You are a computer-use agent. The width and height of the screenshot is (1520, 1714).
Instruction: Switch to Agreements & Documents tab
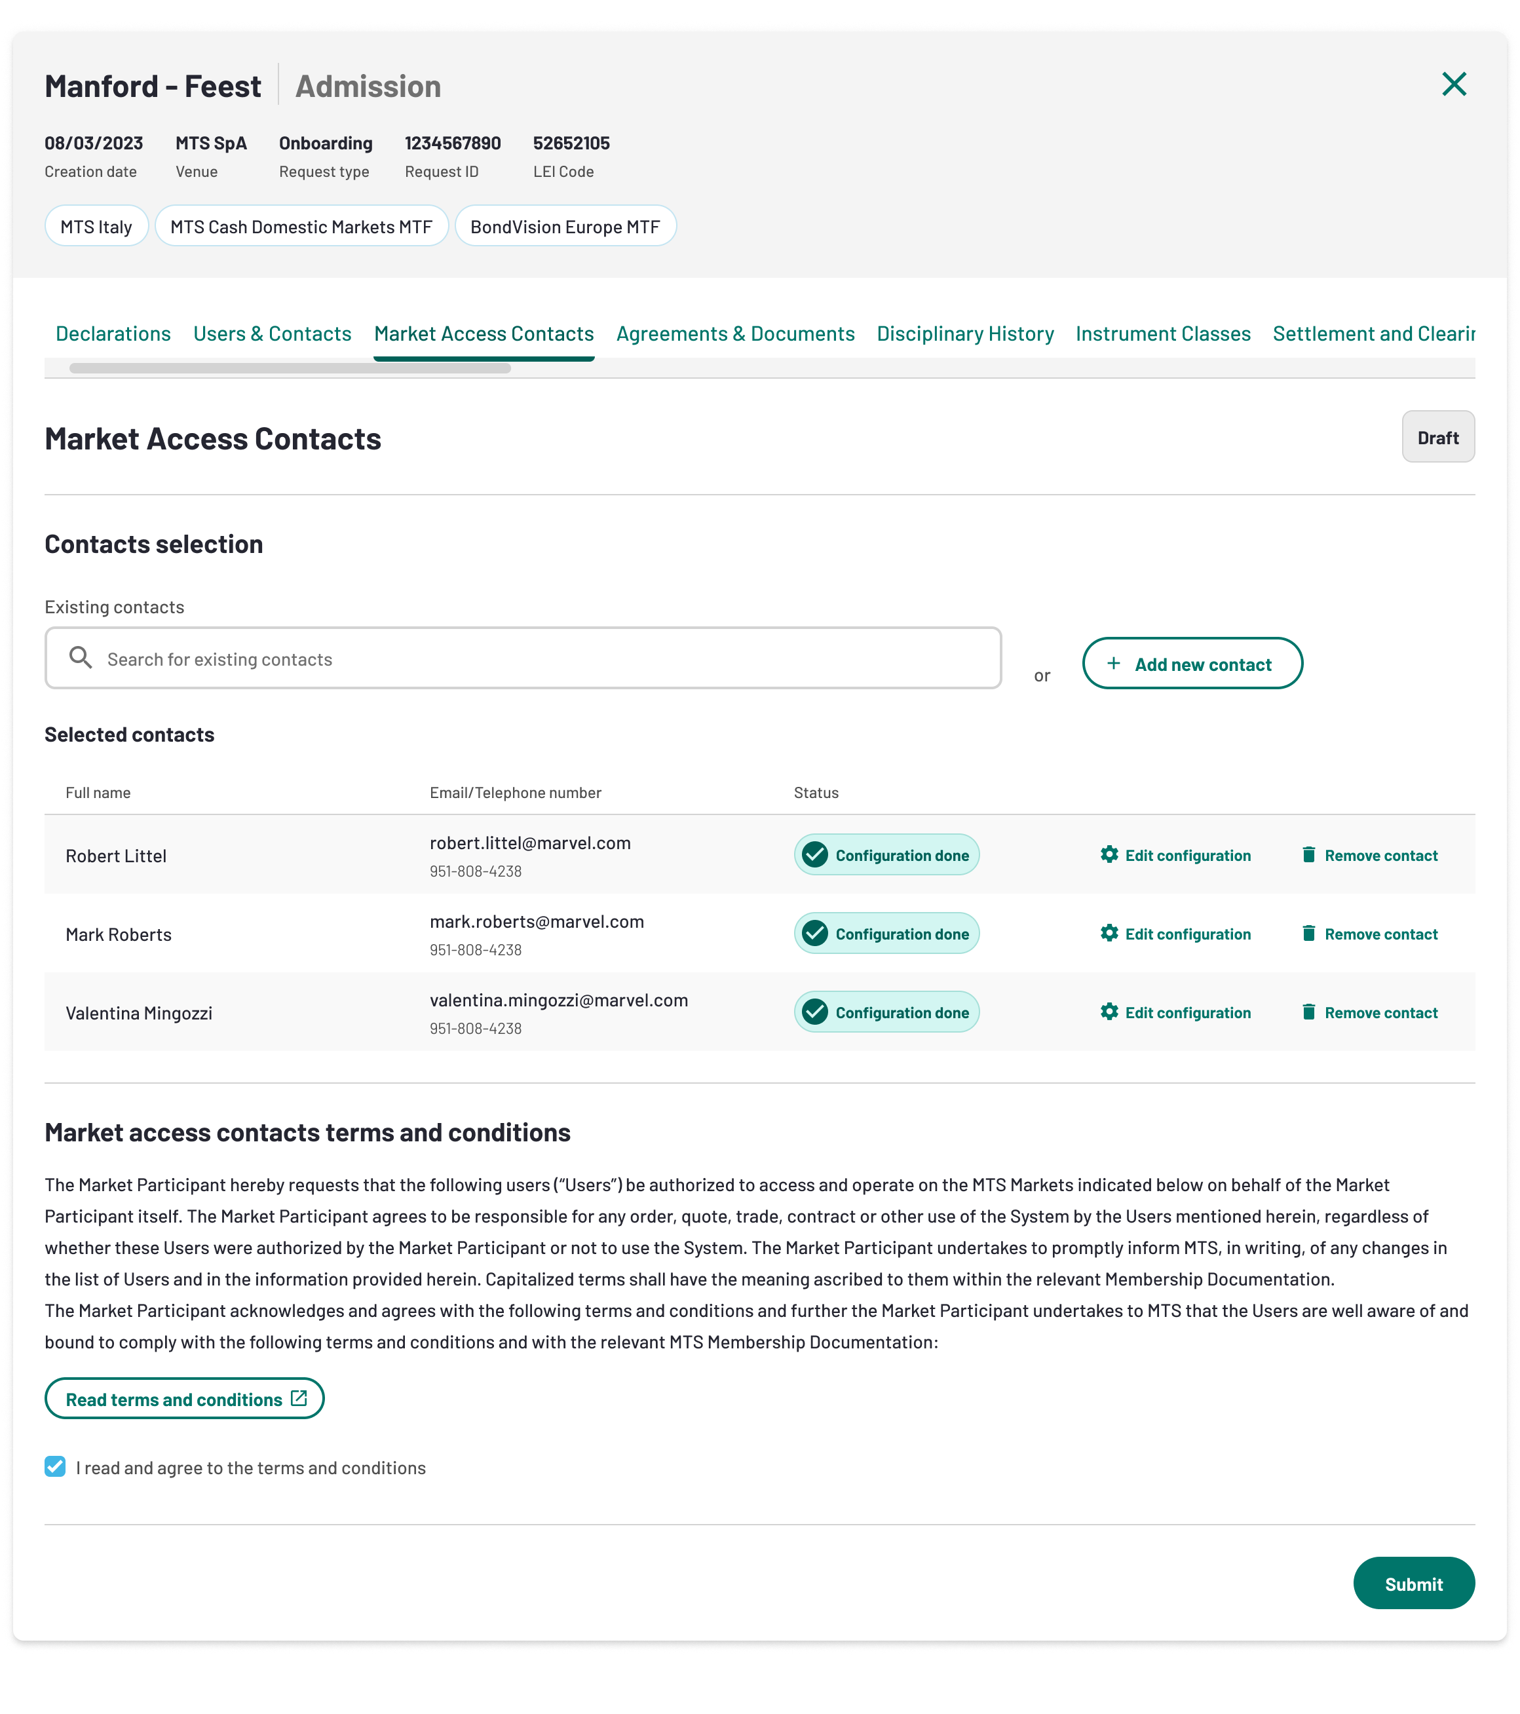(x=735, y=333)
